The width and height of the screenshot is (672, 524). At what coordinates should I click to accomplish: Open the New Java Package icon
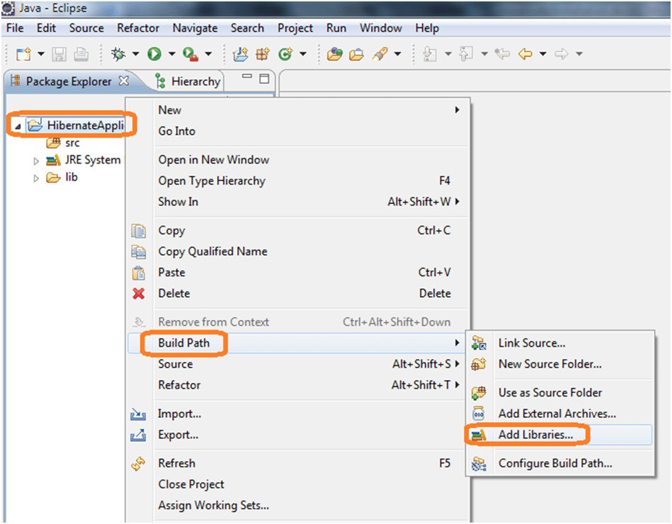click(262, 54)
